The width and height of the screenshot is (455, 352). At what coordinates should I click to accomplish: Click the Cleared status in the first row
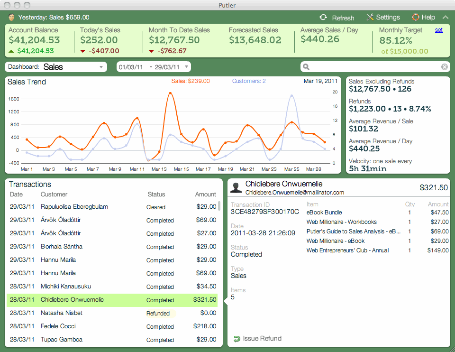156,207
